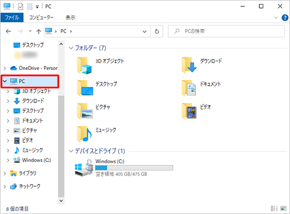Expand ビデオ node in sidebar tree

8,141
